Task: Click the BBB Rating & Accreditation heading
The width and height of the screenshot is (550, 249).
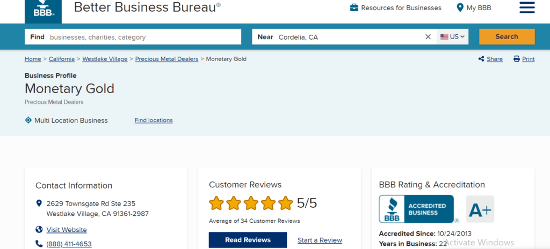Action: pyautogui.click(x=432, y=185)
